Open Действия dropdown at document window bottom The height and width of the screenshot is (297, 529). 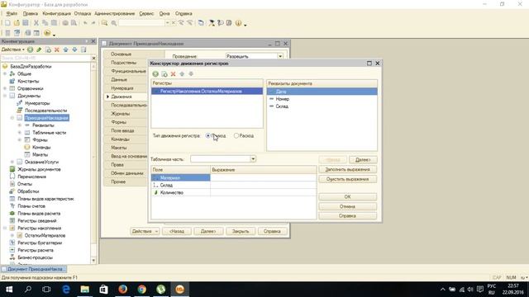tap(145, 231)
